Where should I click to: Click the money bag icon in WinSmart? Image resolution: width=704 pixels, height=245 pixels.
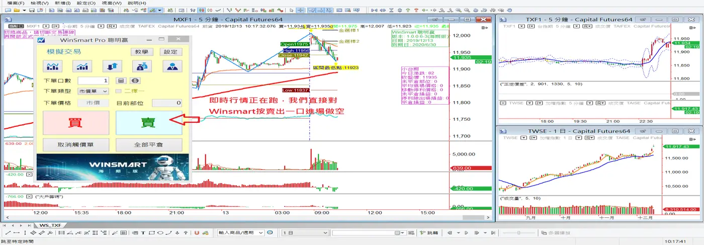[142, 66]
